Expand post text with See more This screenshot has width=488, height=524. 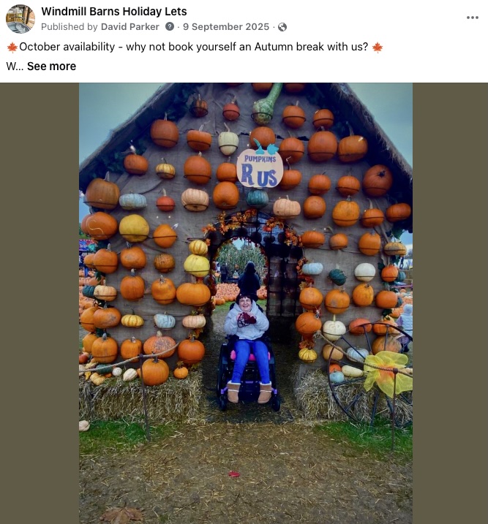51,67
